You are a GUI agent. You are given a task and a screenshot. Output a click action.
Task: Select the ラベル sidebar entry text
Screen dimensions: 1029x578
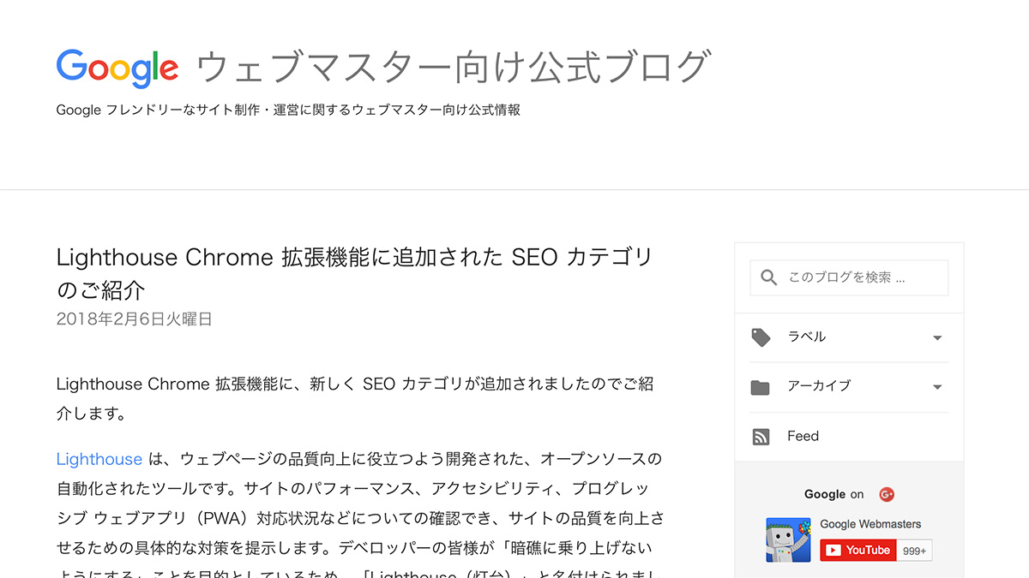pos(807,337)
